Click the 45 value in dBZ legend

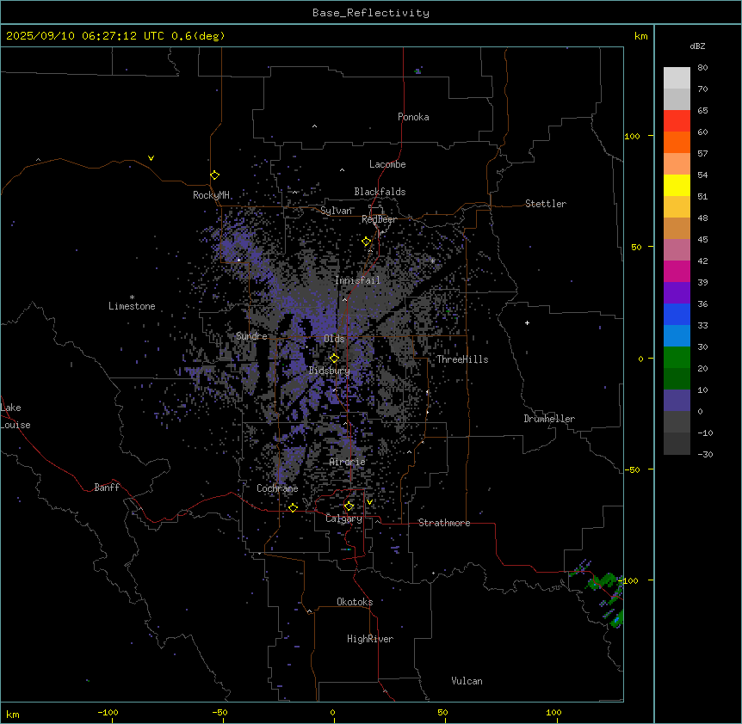[702, 240]
